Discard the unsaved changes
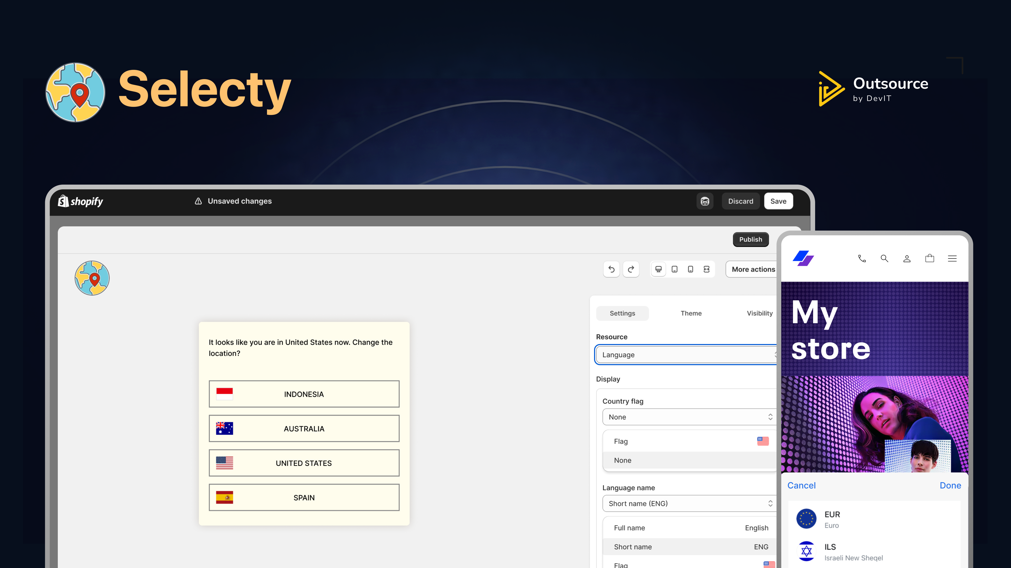The height and width of the screenshot is (568, 1011). [740, 201]
